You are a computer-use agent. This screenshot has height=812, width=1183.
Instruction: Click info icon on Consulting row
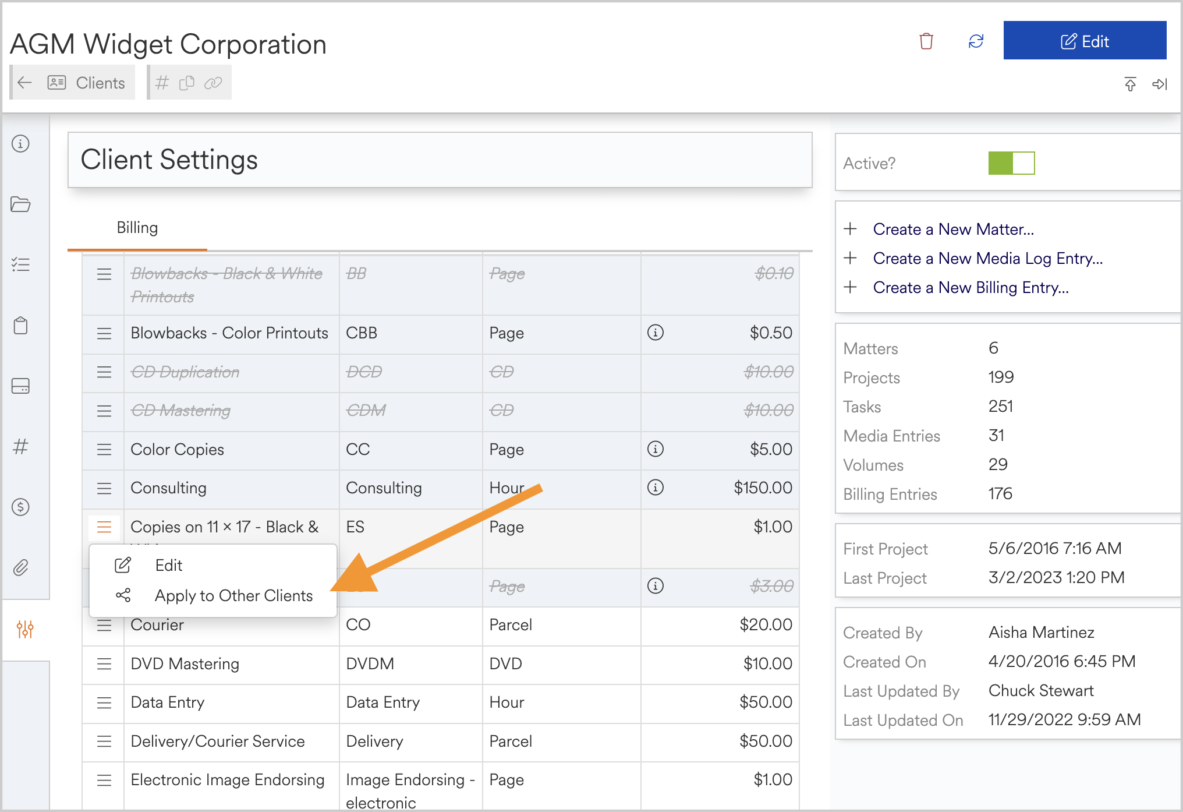coord(656,488)
